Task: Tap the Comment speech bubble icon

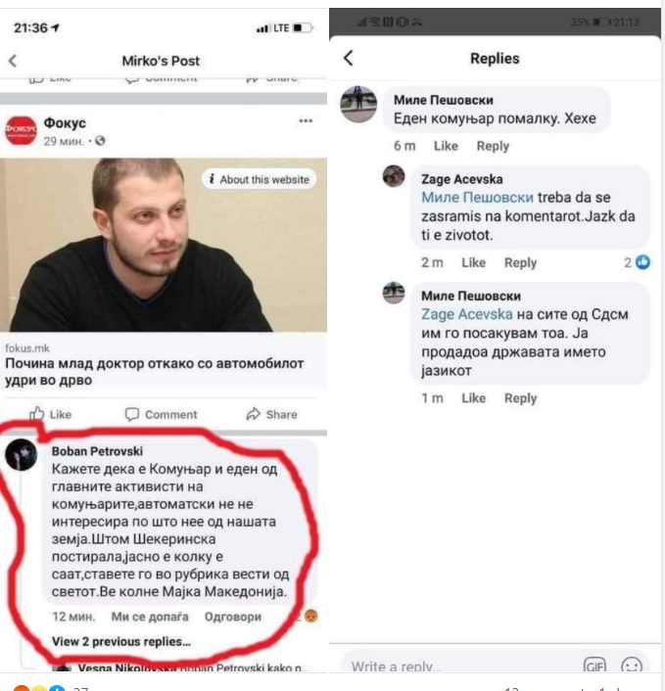Action: coord(132,414)
